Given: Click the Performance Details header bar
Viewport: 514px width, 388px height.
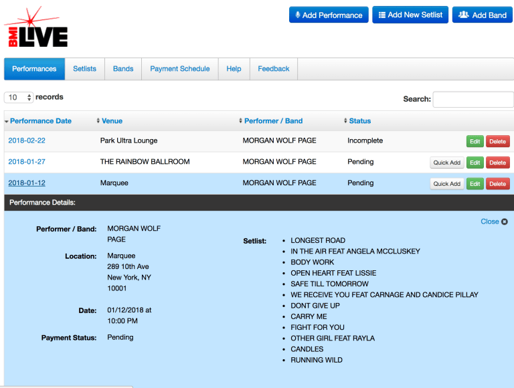Looking at the screenshot, I should (x=259, y=203).
